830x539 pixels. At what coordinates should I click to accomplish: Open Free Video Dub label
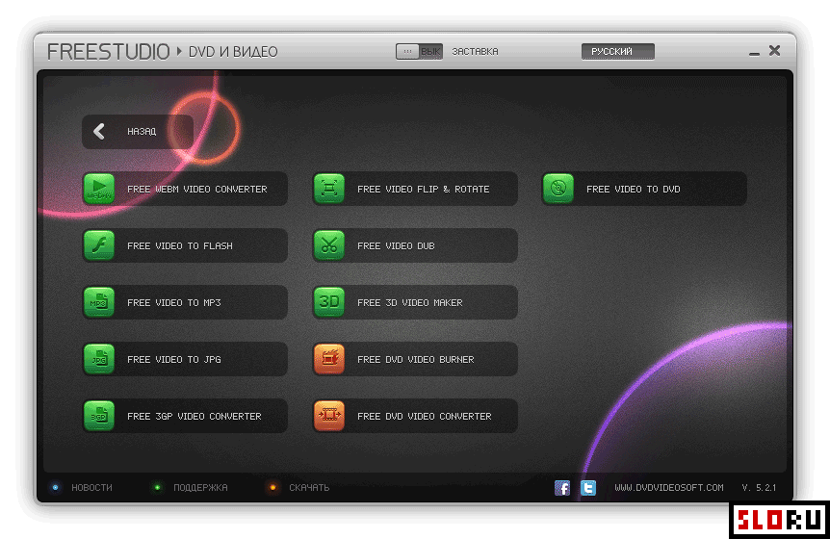point(396,246)
